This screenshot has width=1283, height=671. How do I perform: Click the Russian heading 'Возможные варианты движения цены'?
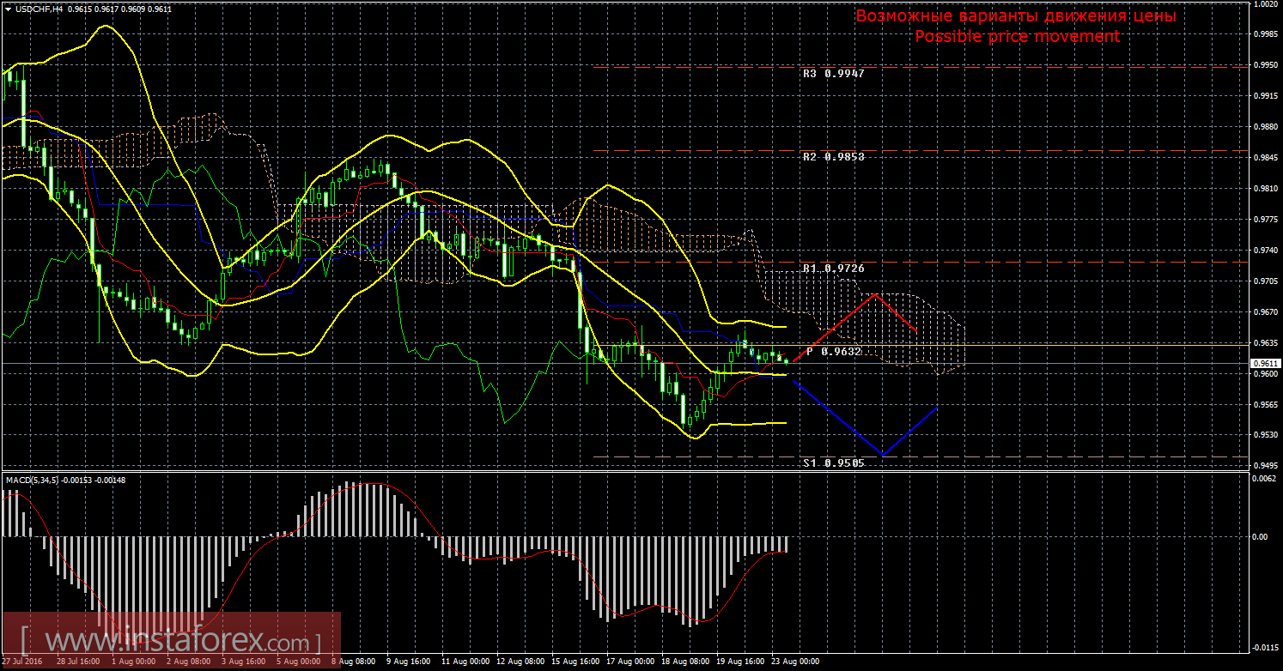click(x=1016, y=16)
